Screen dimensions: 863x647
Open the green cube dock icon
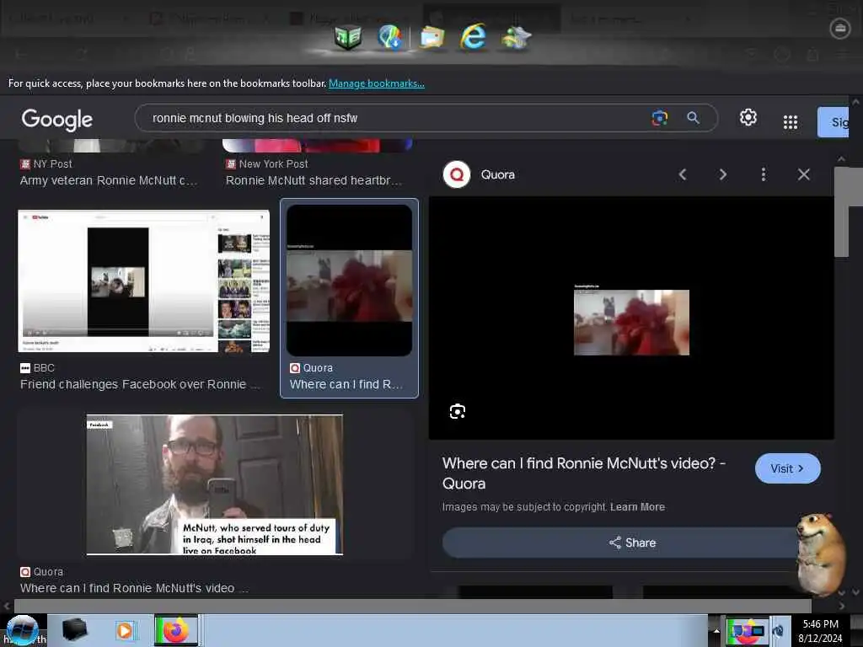347,37
